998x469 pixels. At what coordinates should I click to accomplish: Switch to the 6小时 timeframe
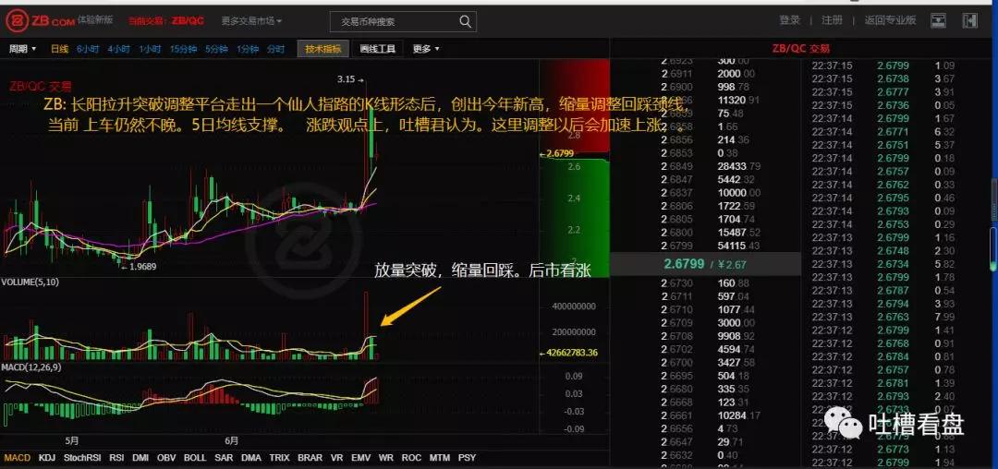(88, 48)
